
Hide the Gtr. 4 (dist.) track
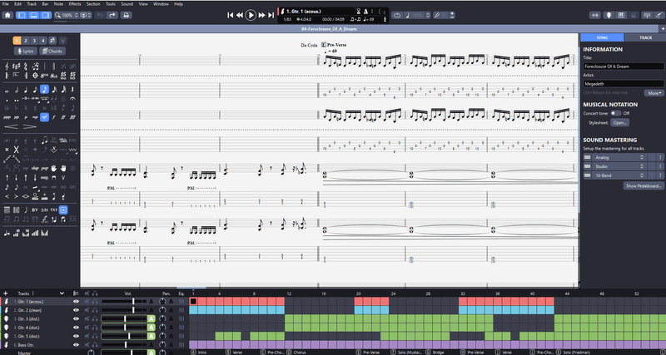(76, 327)
